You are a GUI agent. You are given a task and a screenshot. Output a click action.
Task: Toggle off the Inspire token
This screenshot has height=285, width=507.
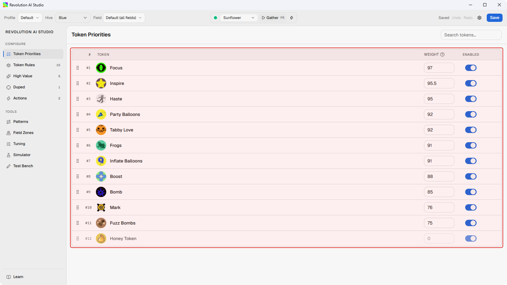pos(471,83)
